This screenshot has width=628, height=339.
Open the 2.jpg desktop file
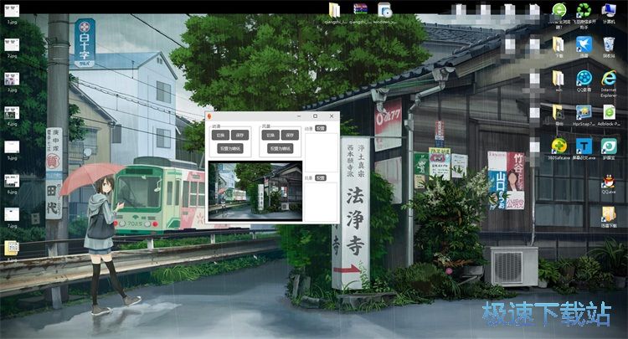point(12,47)
